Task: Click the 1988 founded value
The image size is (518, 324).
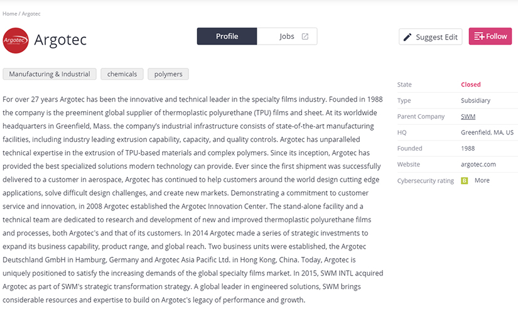Action: coord(468,149)
